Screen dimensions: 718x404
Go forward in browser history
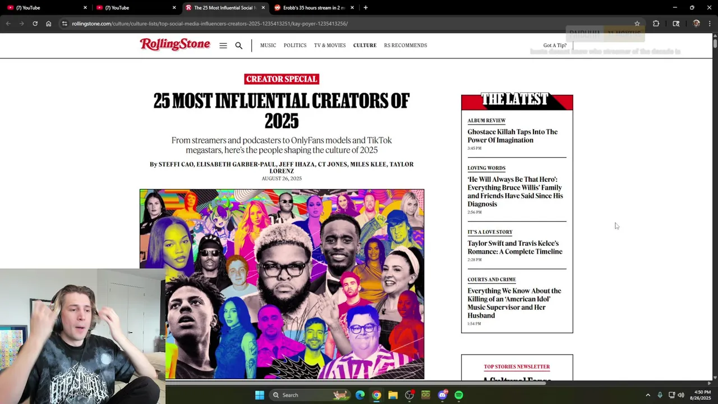[21, 24]
